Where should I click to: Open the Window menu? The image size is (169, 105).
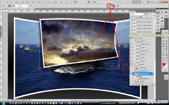(x=55, y=2)
